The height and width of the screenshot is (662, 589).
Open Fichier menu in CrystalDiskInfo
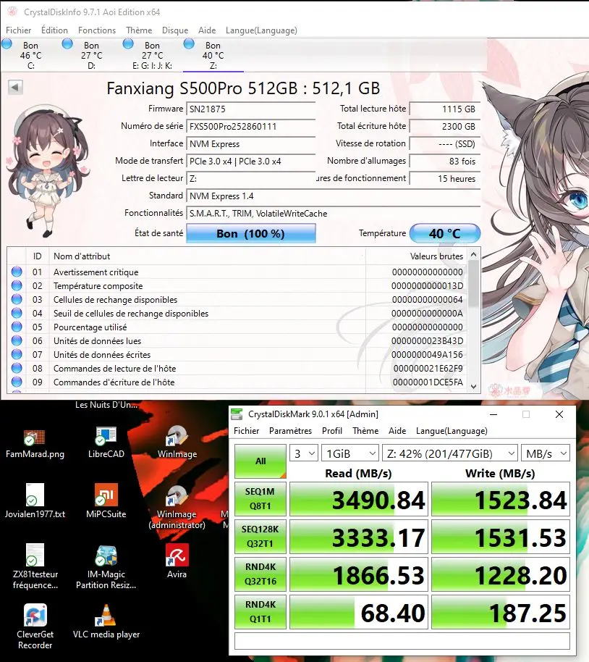[18, 30]
